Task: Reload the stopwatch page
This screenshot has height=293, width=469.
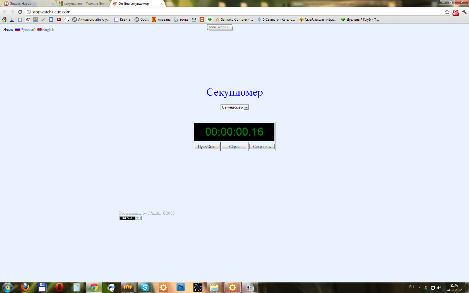Action: click(20, 12)
